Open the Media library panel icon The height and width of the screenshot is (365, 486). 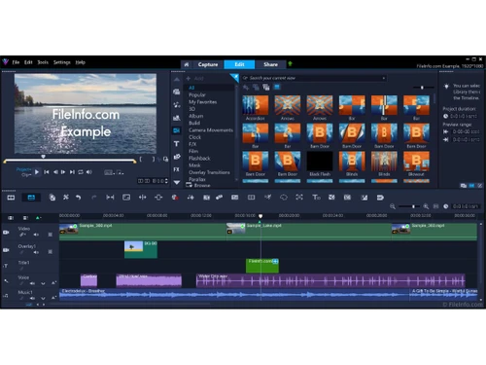(x=177, y=91)
